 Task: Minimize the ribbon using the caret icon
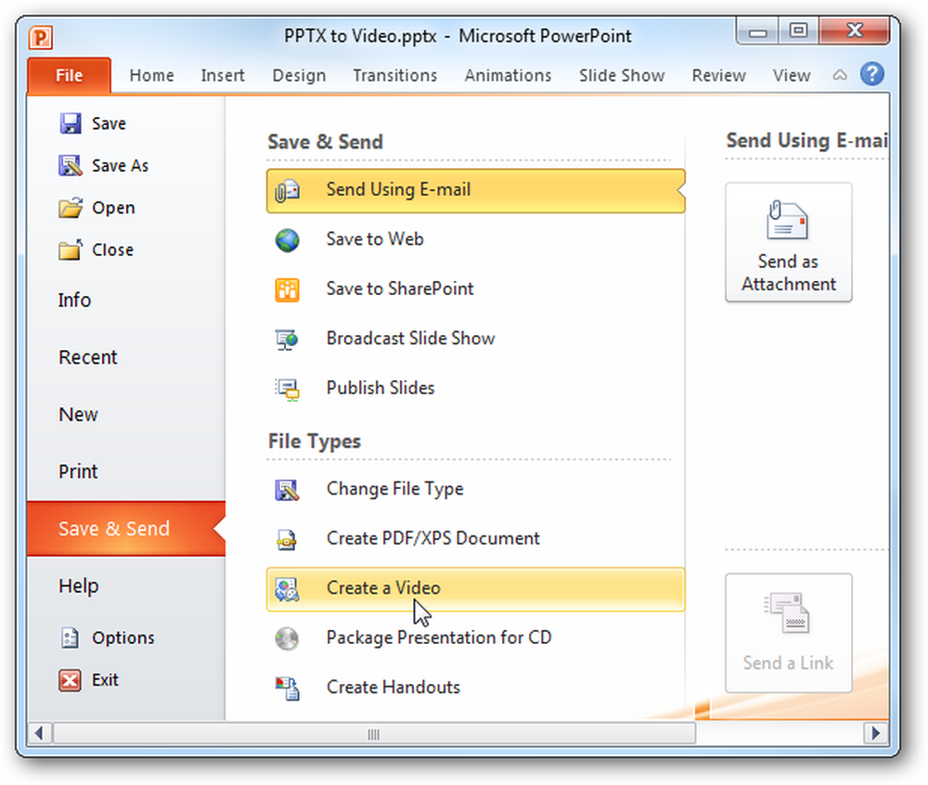[840, 75]
